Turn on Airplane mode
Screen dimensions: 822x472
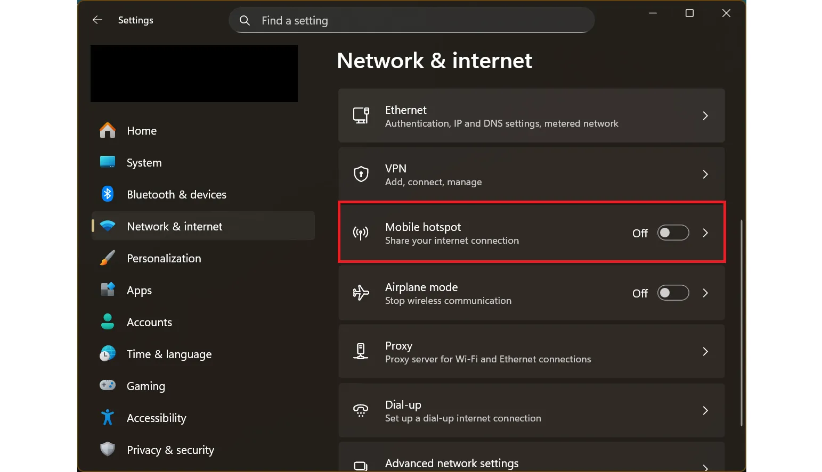[673, 293]
